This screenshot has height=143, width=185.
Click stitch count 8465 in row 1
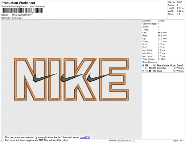click(x=154, y=68)
